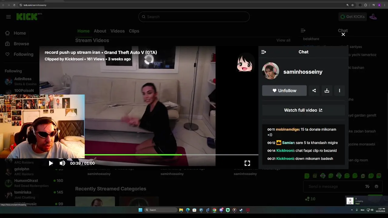Open the hamburger sidebar menu
Screen dimensions: 388x218
point(8,17)
